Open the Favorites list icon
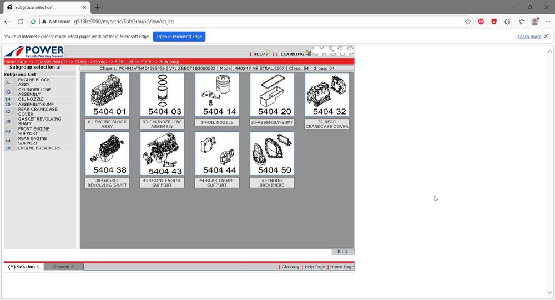 pos(522,22)
